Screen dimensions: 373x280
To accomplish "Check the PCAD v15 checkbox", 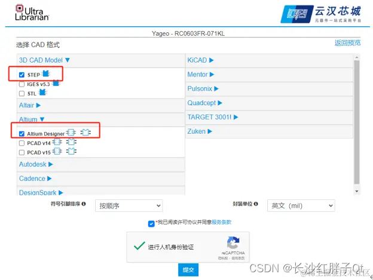I will 22,152.
